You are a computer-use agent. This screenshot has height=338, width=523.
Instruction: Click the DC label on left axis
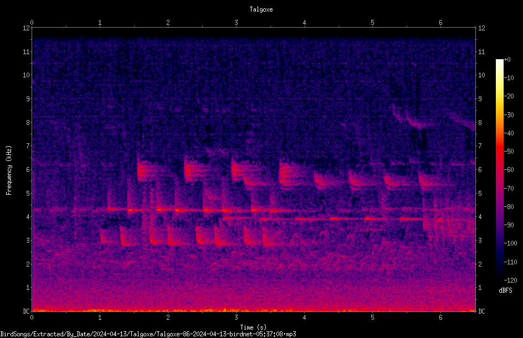[x=27, y=311]
